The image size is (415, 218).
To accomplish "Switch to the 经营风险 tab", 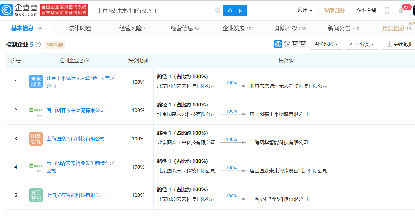I will click(x=133, y=28).
